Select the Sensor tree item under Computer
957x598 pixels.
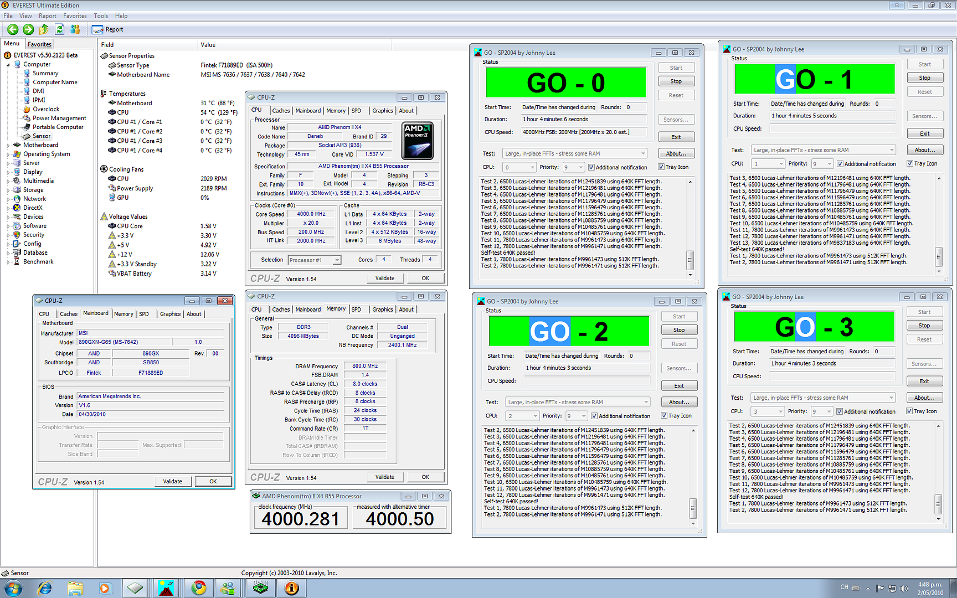(x=42, y=136)
